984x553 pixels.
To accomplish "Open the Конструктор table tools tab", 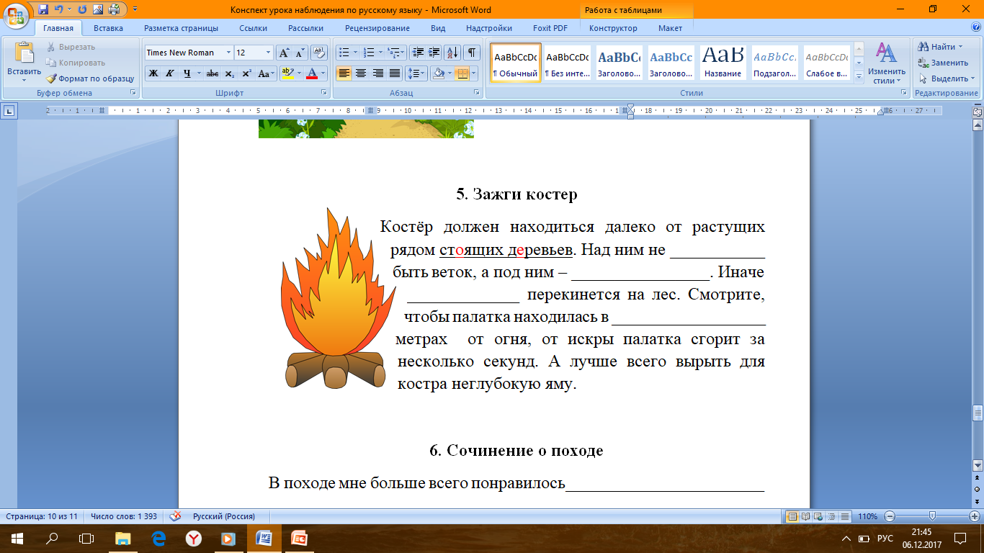I will (613, 28).
